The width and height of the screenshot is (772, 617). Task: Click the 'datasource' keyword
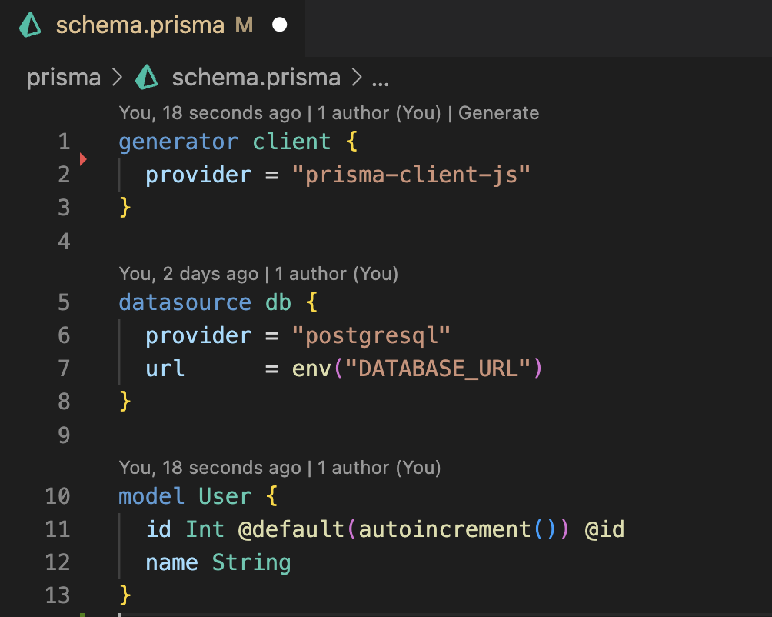(x=185, y=302)
